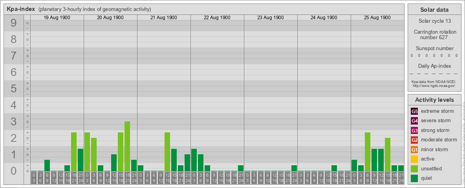Click the 'minor storm' legend label
This screenshot has width=465, height=188.
[434, 149]
